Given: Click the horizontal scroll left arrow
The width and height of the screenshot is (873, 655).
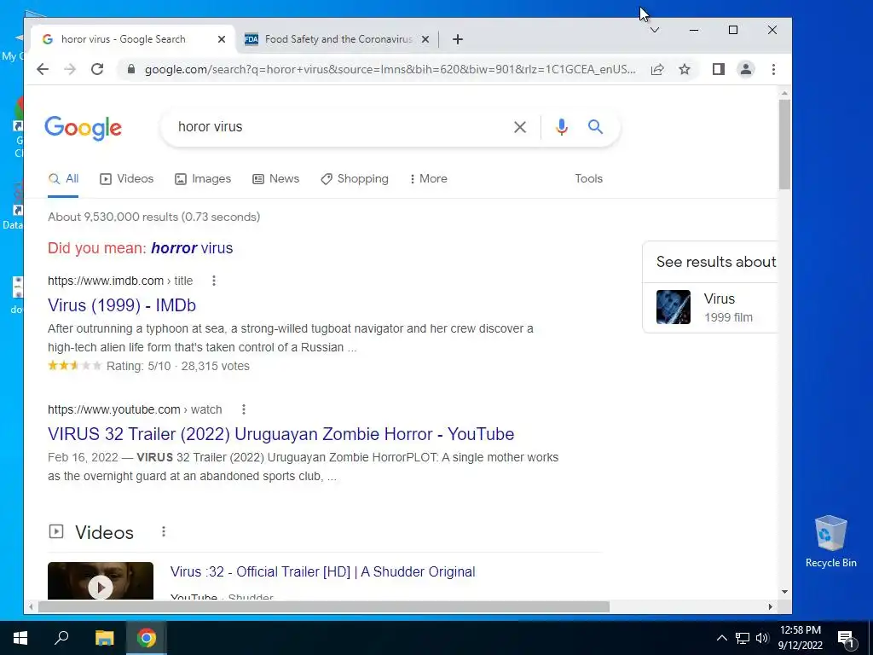Looking at the screenshot, I should pos(32,607).
